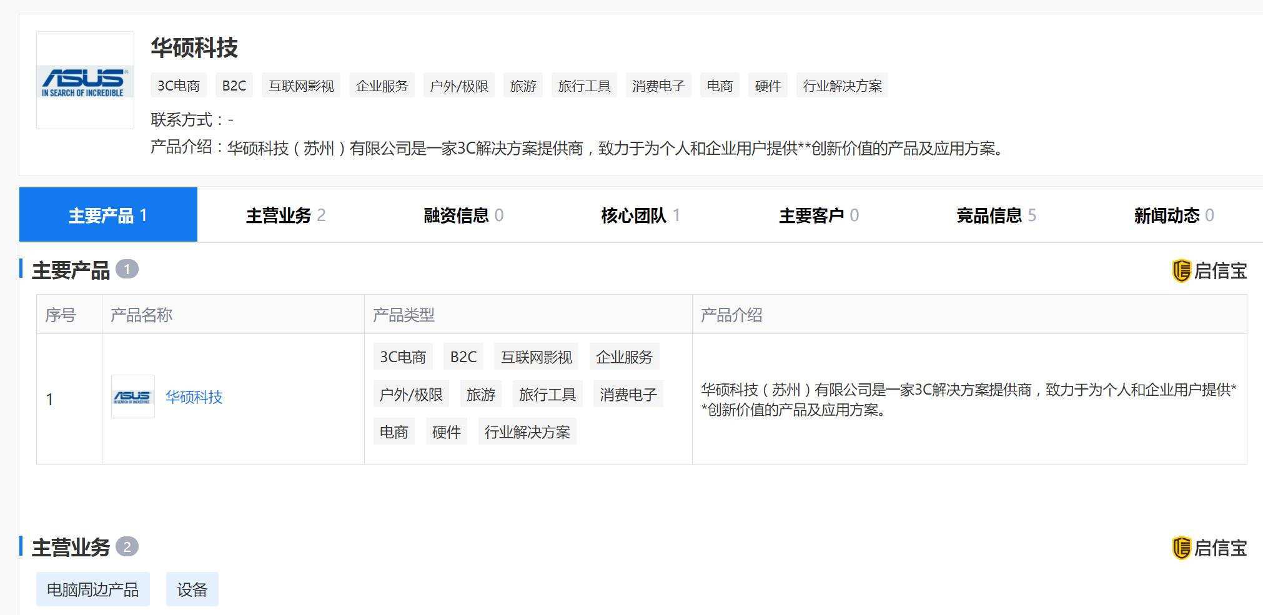Viewport: 1263px width, 615px height.
Task: Click 旅游 tag in header
Action: [x=523, y=86]
